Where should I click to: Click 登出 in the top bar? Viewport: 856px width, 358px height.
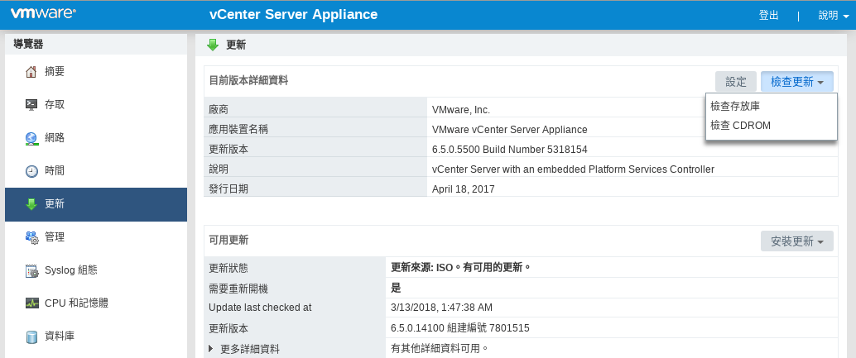768,15
